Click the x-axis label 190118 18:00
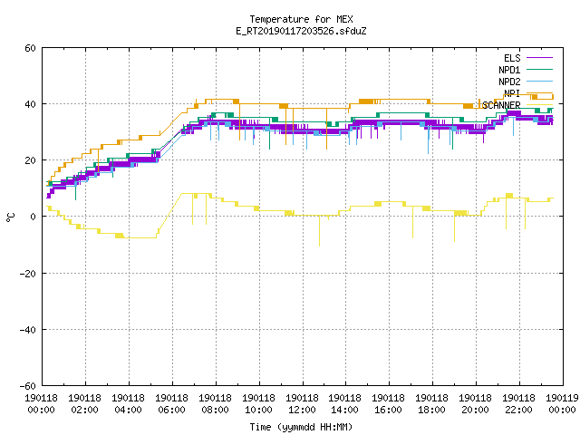This screenshot has width=580, height=435. point(431,404)
